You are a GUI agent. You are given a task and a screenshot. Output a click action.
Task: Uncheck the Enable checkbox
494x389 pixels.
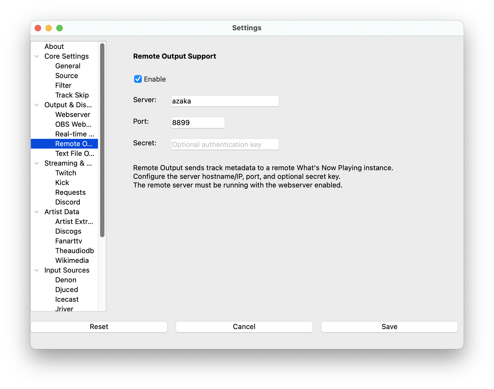(x=138, y=79)
